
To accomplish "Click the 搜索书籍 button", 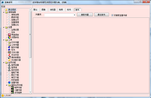I will coord(85,15).
